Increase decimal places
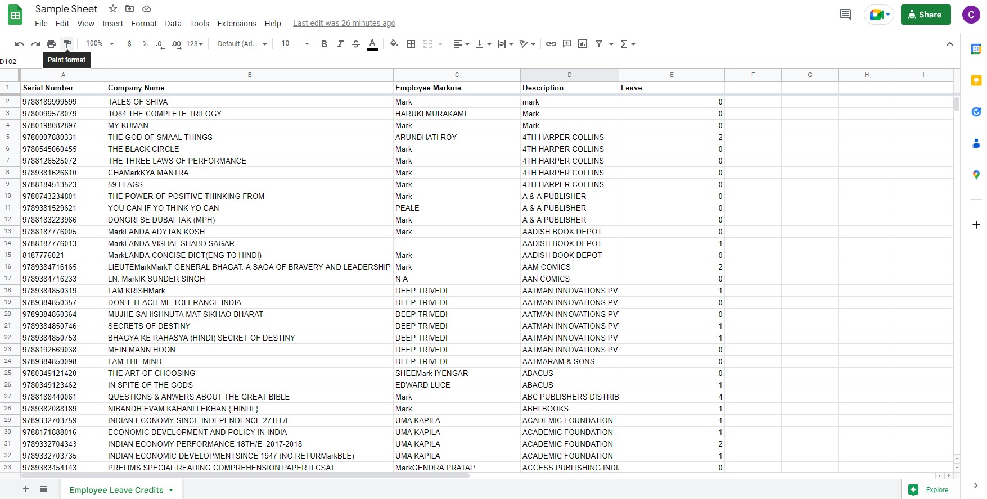987x499 pixels. pyautogui.click(x=176, y=44)
